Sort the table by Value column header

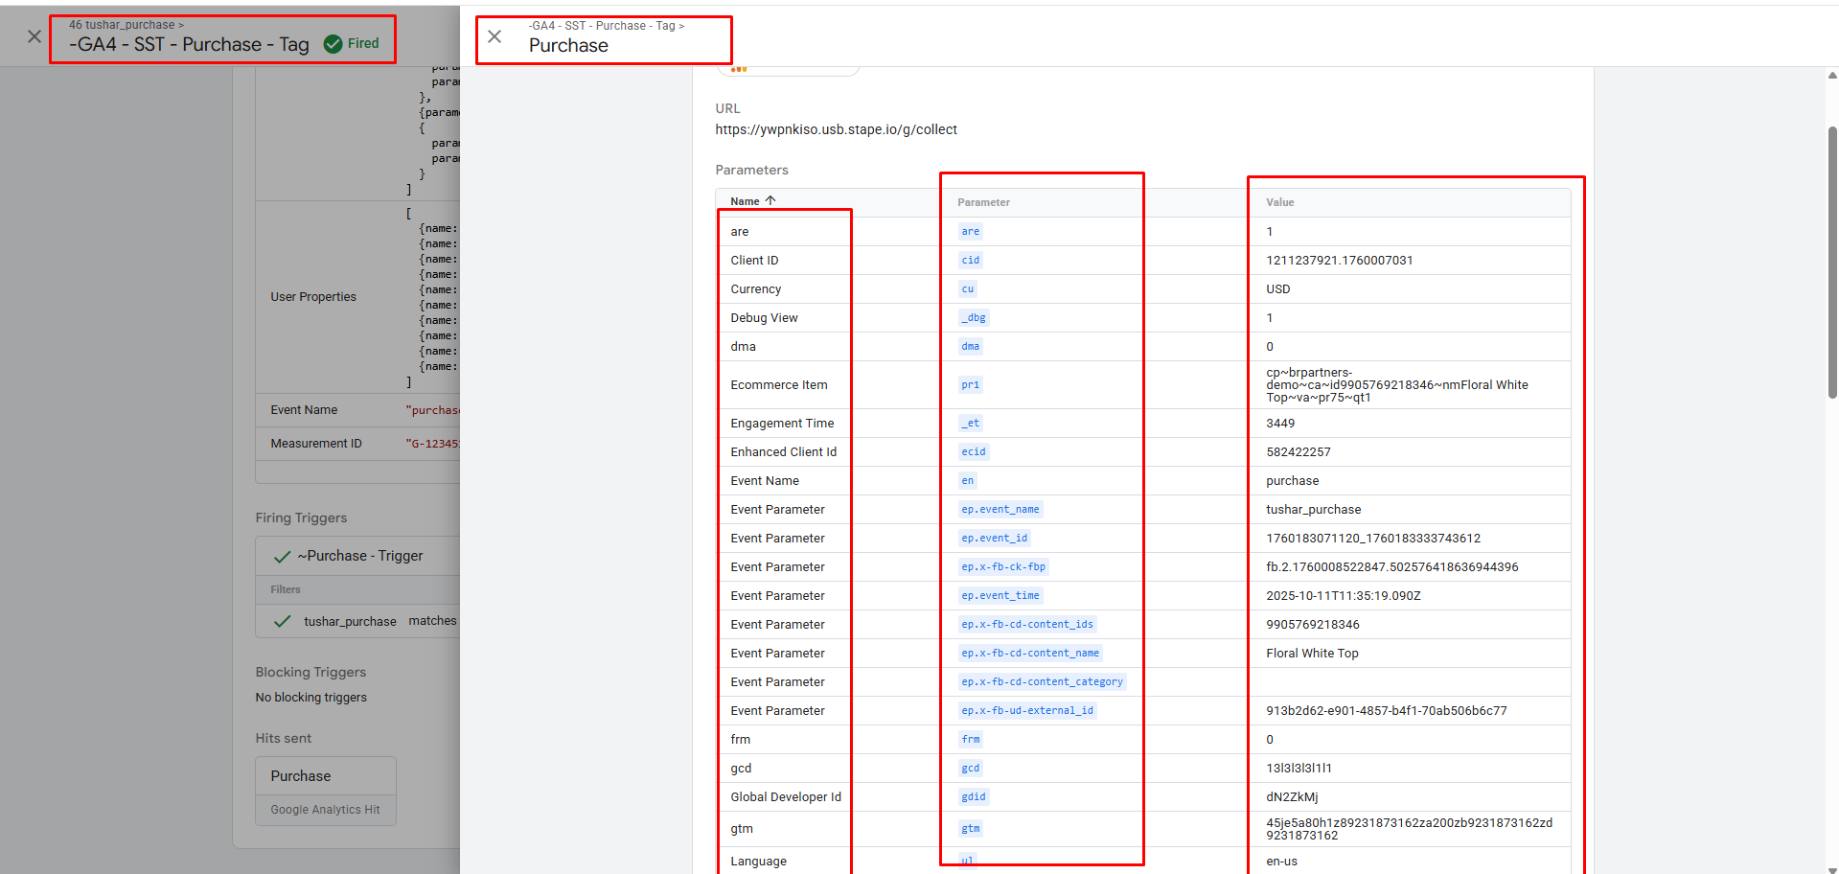coord(1279,203)
